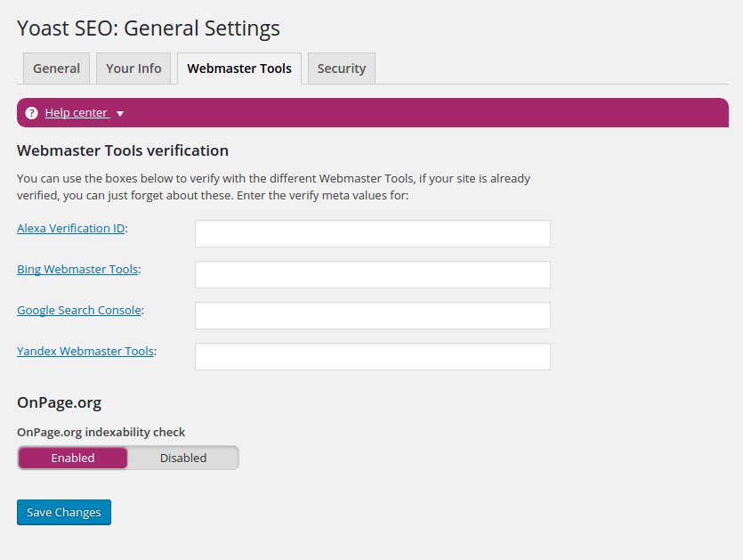Open the Alexa Verification ID link
This screenshot has height=560, width=743.
(x=71, y=228)
